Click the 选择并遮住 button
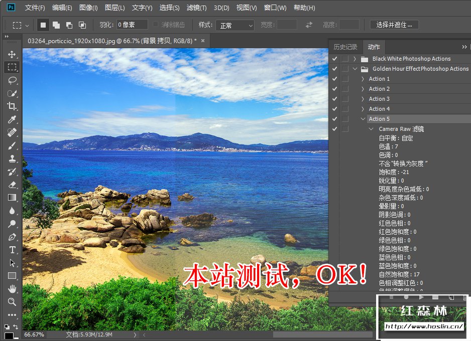This screenshot has width=471, height=341. pos(394,25)
